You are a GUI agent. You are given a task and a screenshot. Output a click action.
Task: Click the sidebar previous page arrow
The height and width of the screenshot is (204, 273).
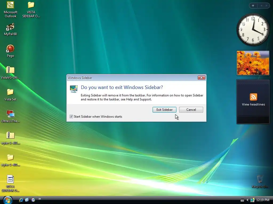click(261, 6)
